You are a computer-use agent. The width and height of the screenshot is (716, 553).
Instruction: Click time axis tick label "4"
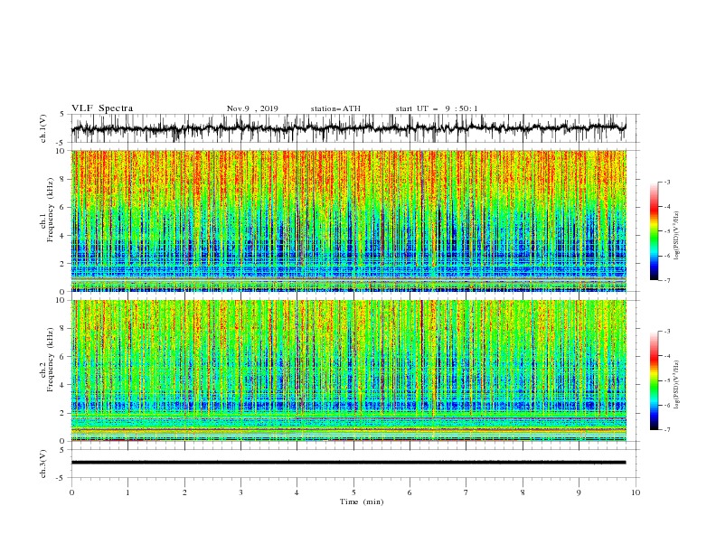click(x=297, y=492)
